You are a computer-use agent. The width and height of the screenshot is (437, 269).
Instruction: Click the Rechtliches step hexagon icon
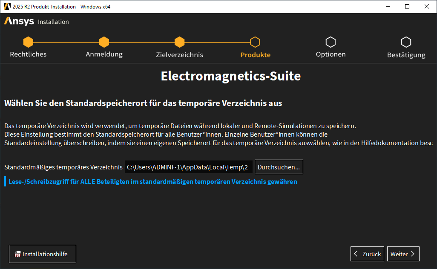(28, 42)
